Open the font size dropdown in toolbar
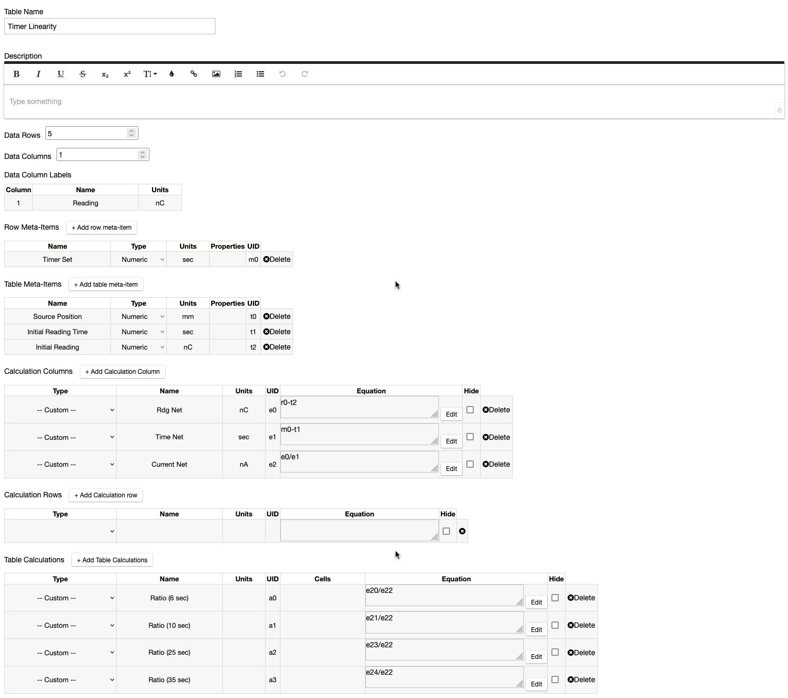Image resolution: width=788 pixels, height=698 pixels. tap(150, 74)
